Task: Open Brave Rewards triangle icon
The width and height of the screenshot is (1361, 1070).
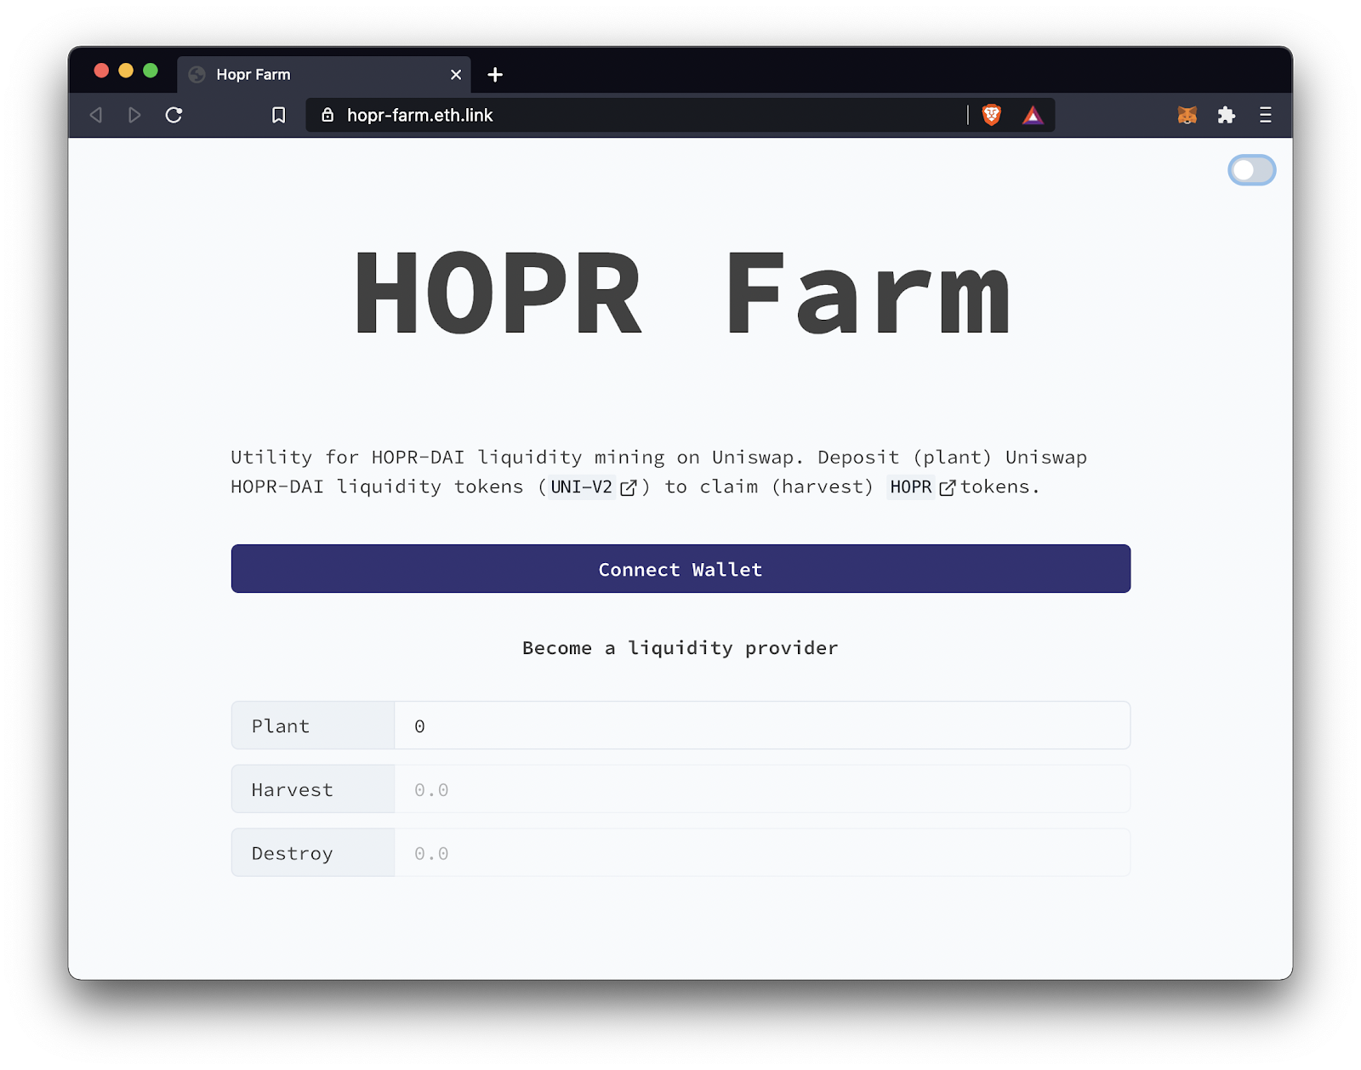Action: [1033, 115]
